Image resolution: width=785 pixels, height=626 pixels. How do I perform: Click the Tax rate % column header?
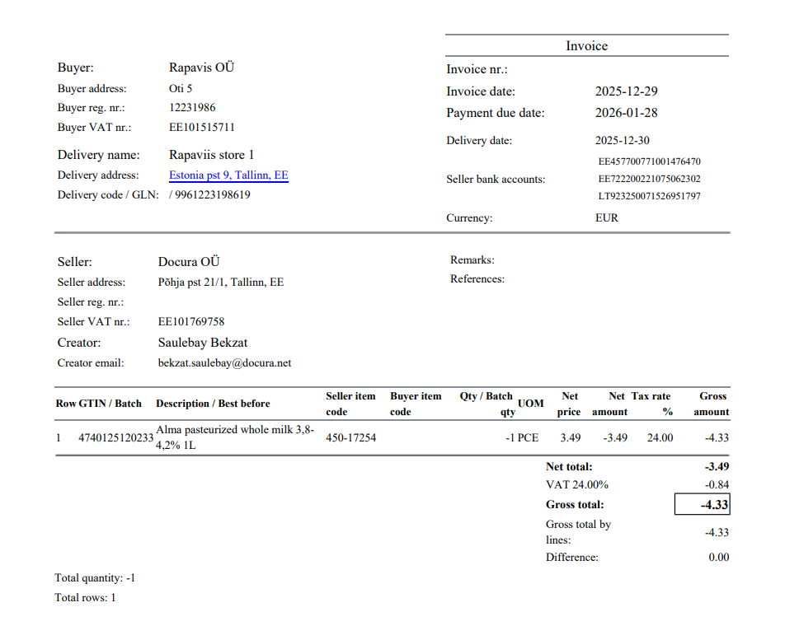(651, 404)
